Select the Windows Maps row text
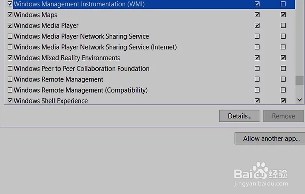This screenshot has height=194, width=305. click(35, 15)
